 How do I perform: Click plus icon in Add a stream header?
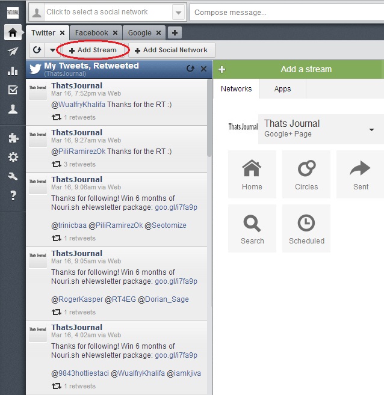[x=222, y=70]
